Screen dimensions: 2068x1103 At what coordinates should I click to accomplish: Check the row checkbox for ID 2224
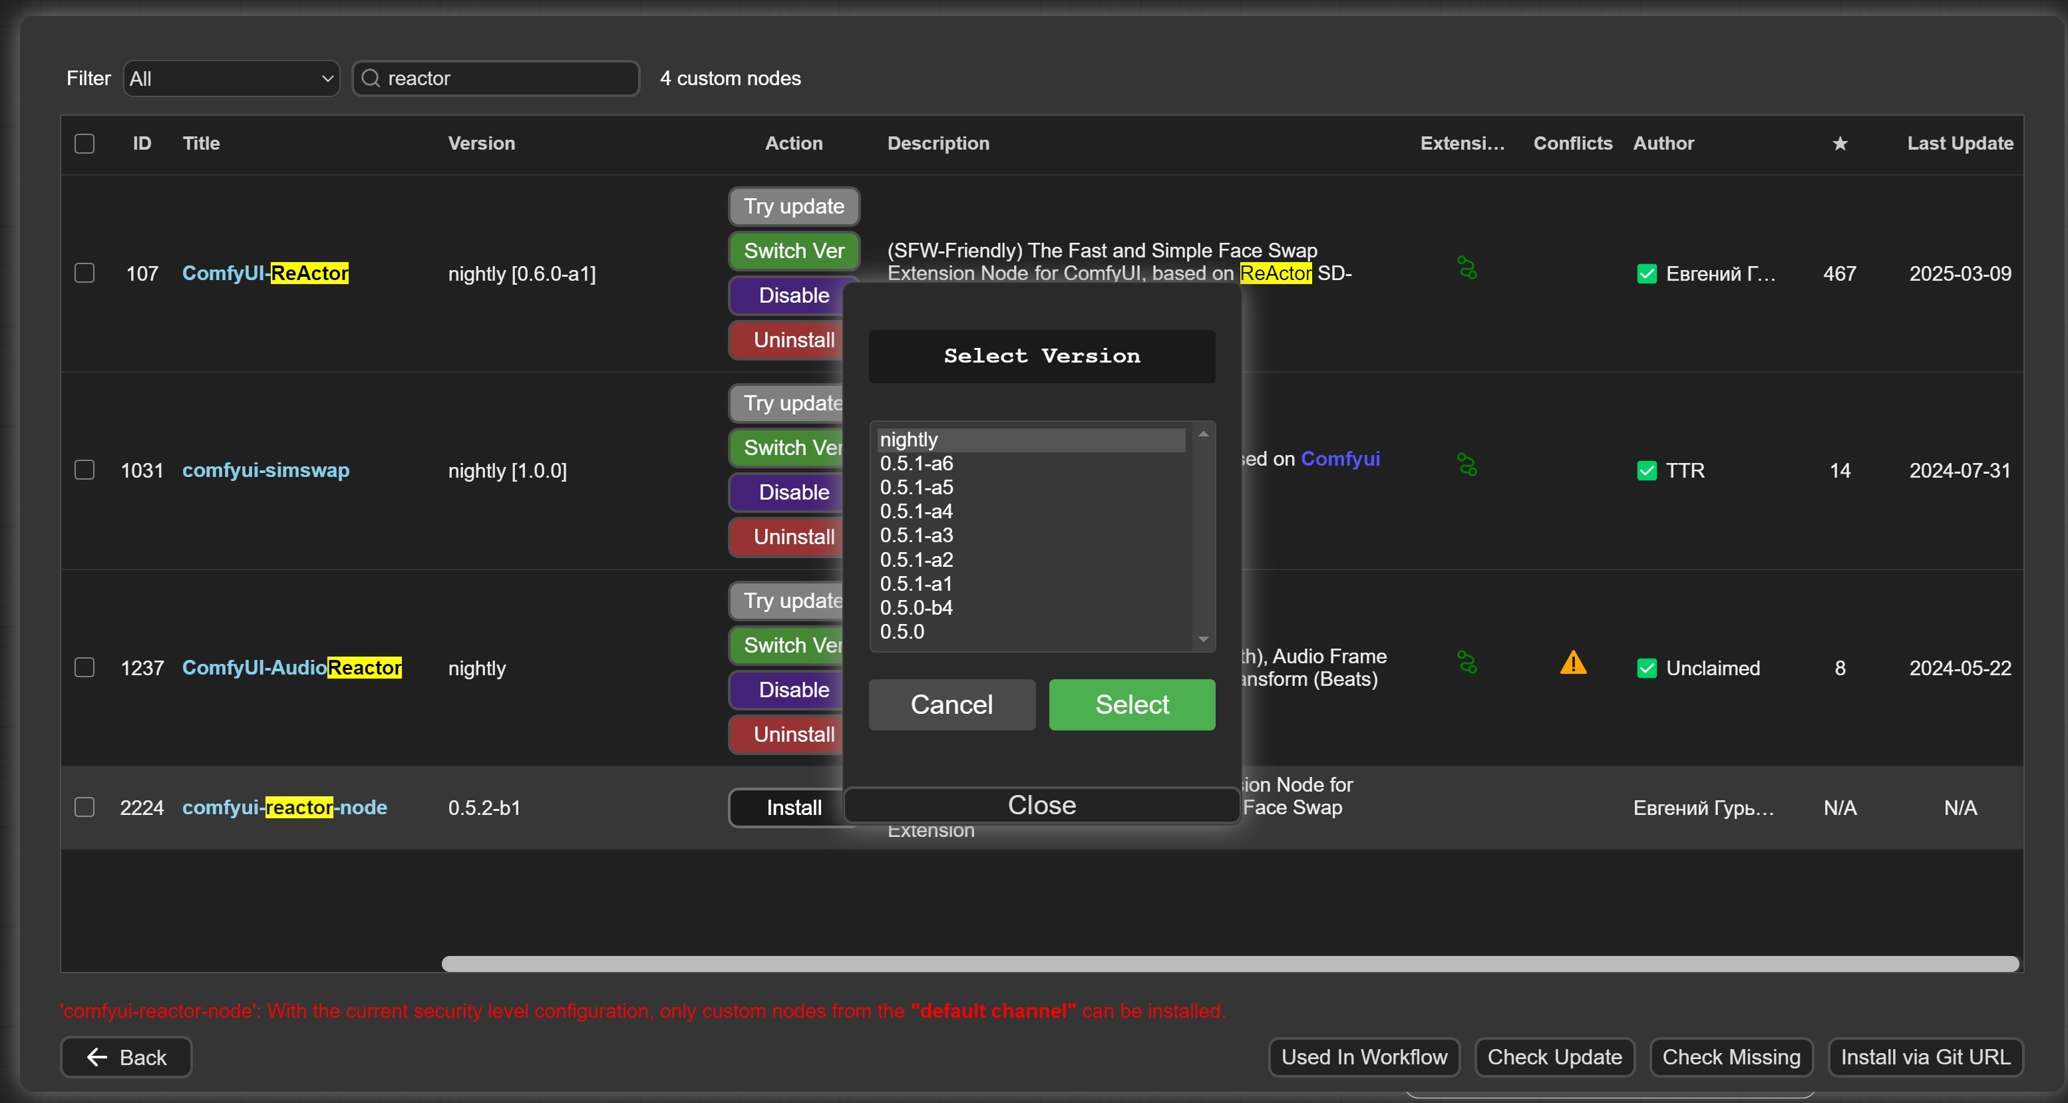[x=85, y=807]
